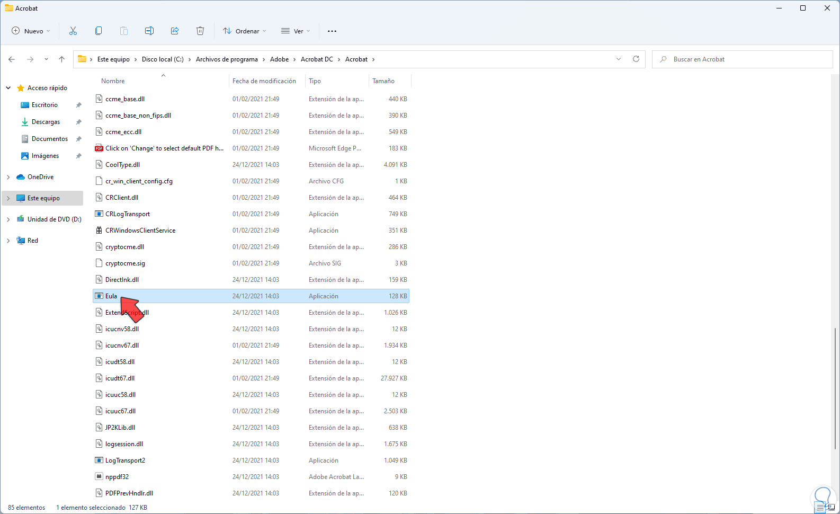Collapse the Acceso rápido tree node
Viewport: 840px width, 514px height.
tap(8, 88)
